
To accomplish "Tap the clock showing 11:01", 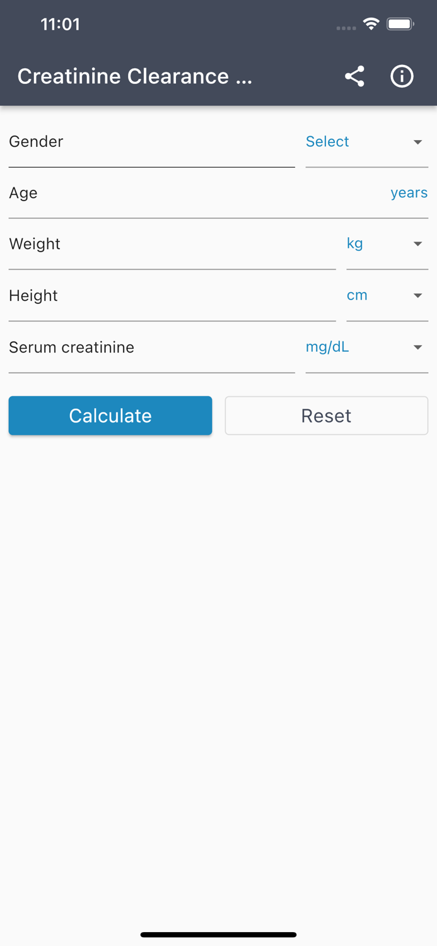I will [61, 24].
